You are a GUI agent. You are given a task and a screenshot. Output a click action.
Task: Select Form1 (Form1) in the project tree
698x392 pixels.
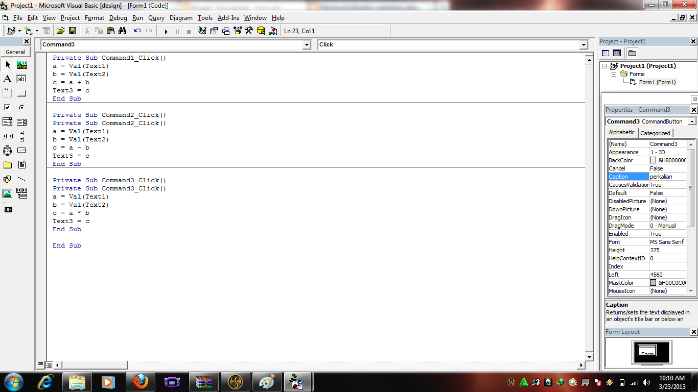pos(657,82)
